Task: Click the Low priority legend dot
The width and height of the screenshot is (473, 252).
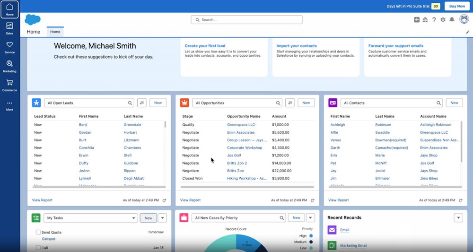Action: pos(311,248)
